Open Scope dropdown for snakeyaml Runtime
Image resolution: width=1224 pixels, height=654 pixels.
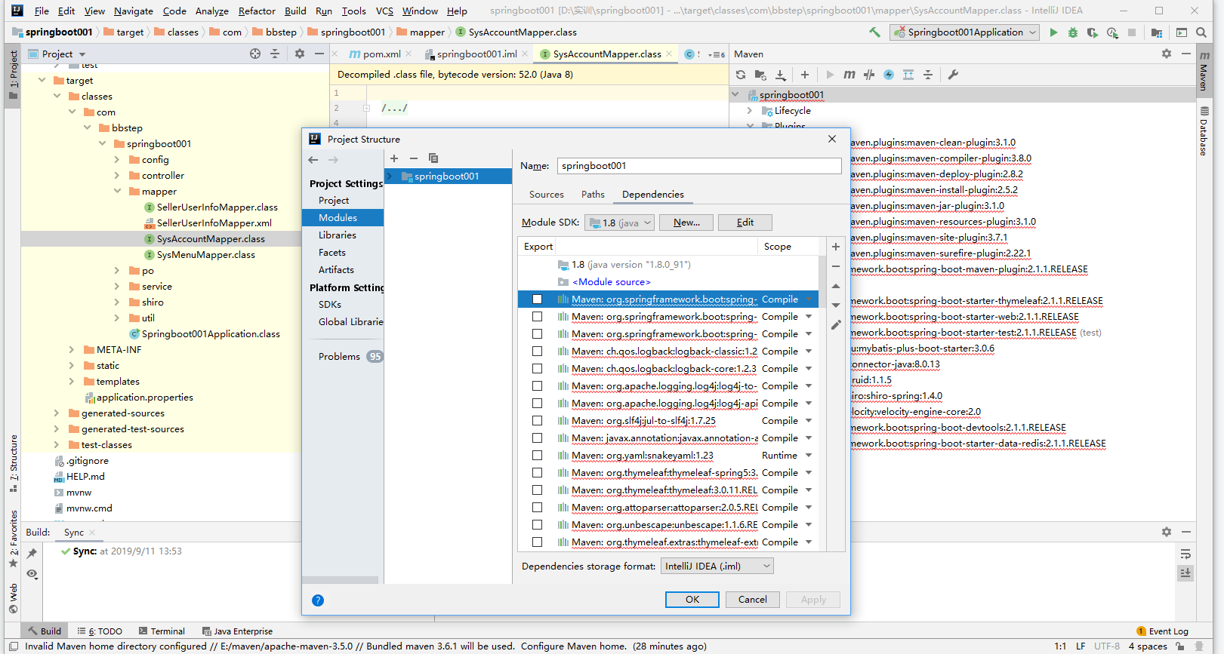pos(809,456)
